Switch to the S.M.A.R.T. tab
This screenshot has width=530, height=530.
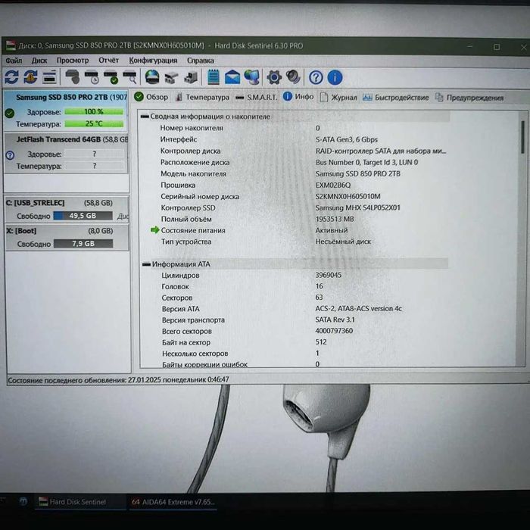[x=256, y=98]
